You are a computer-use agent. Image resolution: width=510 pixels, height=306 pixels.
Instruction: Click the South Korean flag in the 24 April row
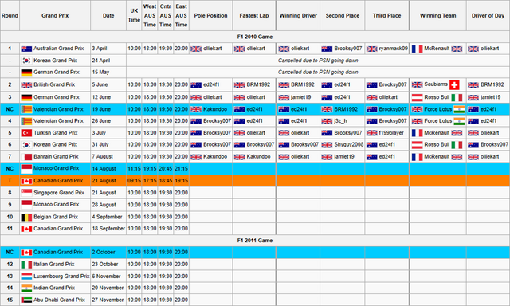coord(26,61)
